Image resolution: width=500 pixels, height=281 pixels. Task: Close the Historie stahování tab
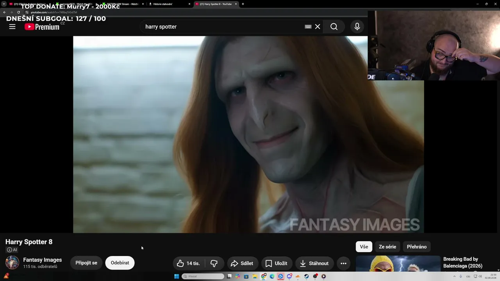[189, 4]
